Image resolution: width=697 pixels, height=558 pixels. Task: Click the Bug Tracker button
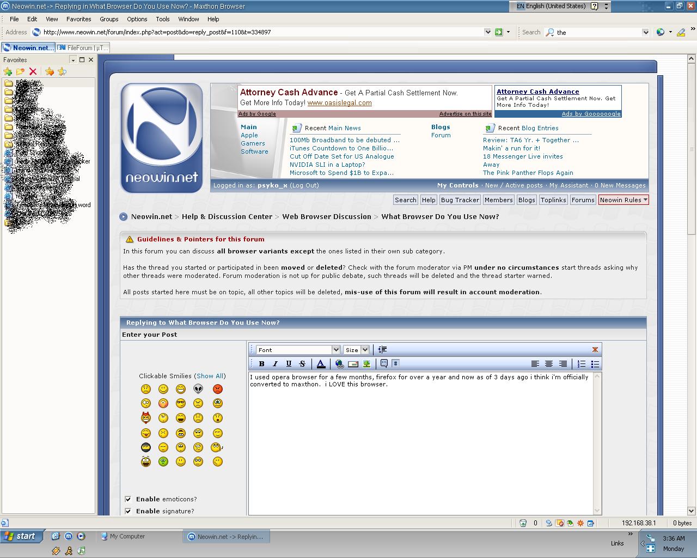pos(460,200)
